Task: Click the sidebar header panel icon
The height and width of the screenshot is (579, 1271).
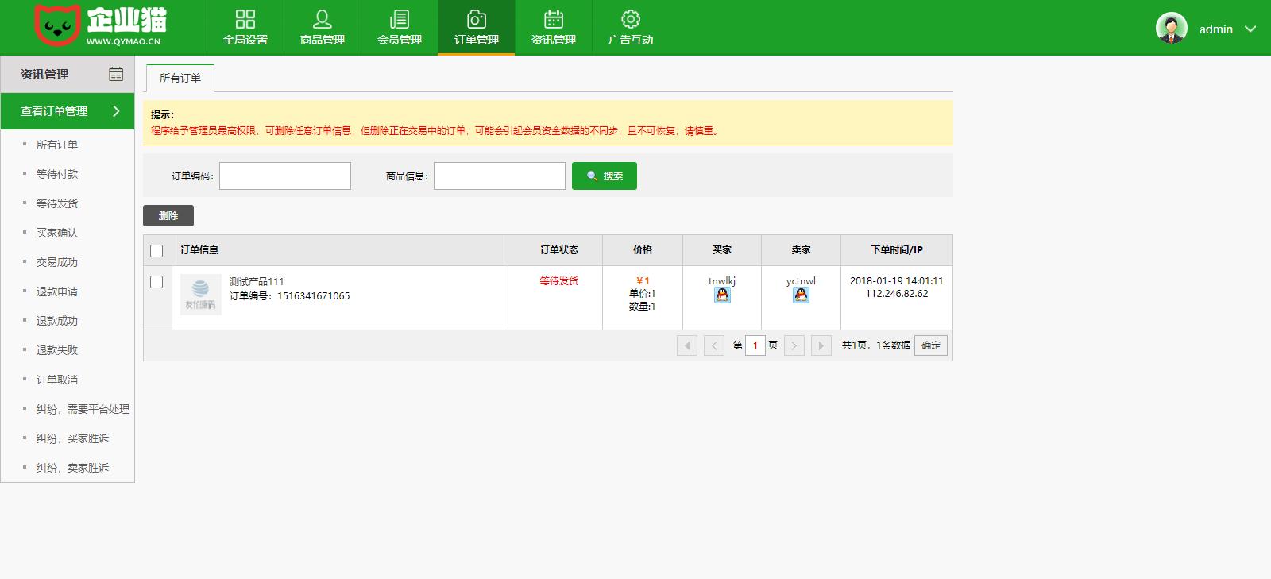Action: [116, 74]
